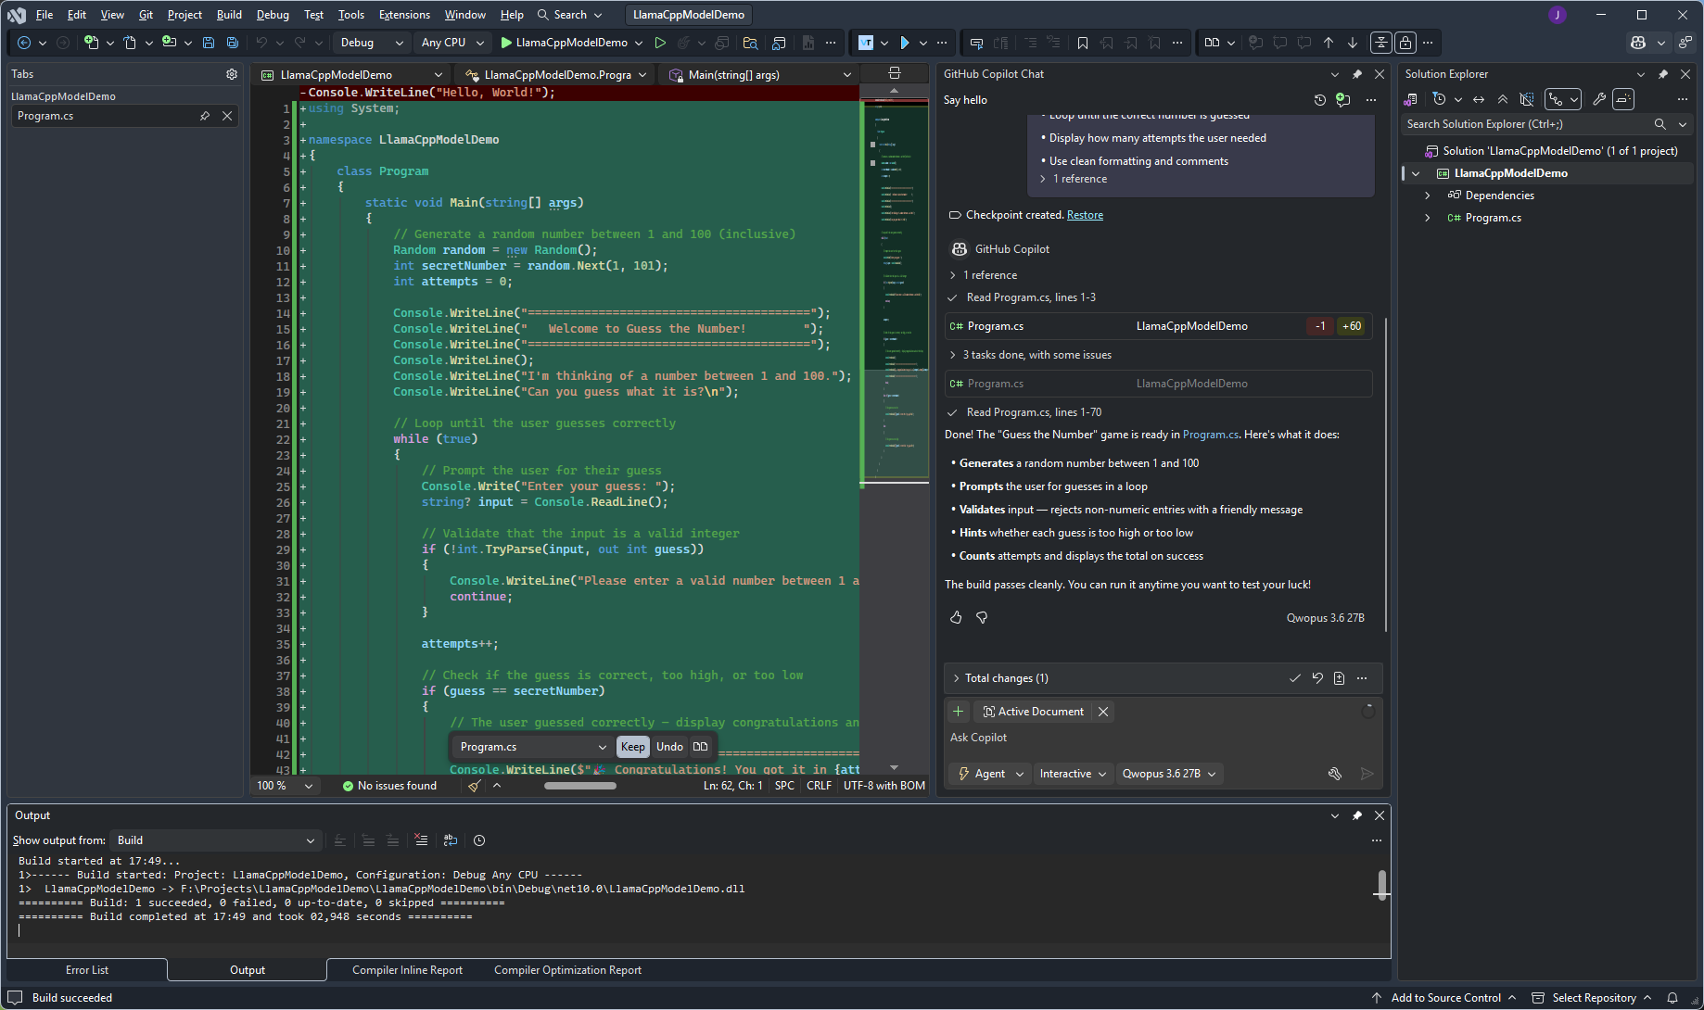1704x1010 pixels.
Task: Click the Comment selection icon
Action: [1030, 43]
